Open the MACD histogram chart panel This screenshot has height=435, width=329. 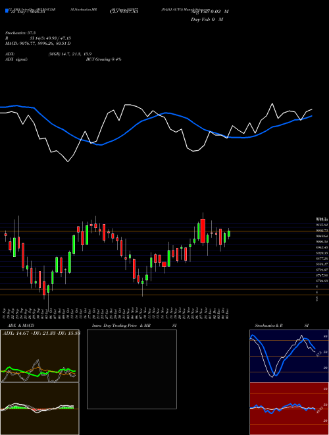point(39,409)
